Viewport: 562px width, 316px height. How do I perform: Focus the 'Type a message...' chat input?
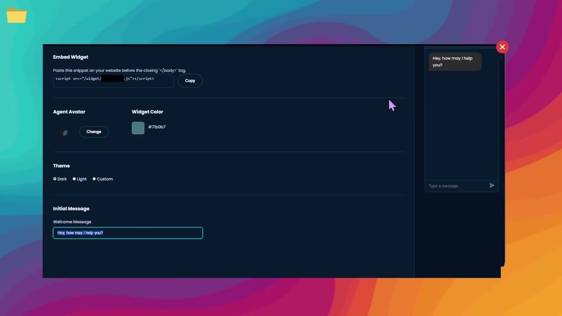click(457, 186)
